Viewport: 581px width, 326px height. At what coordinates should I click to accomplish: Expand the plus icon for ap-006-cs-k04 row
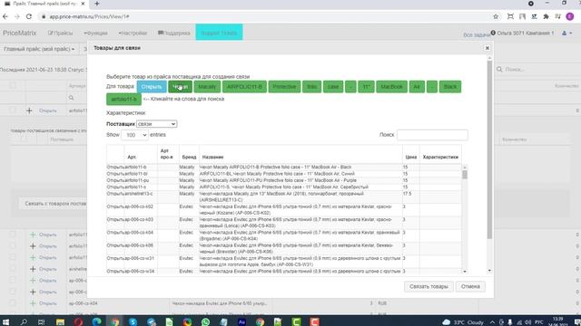point(33,303)
